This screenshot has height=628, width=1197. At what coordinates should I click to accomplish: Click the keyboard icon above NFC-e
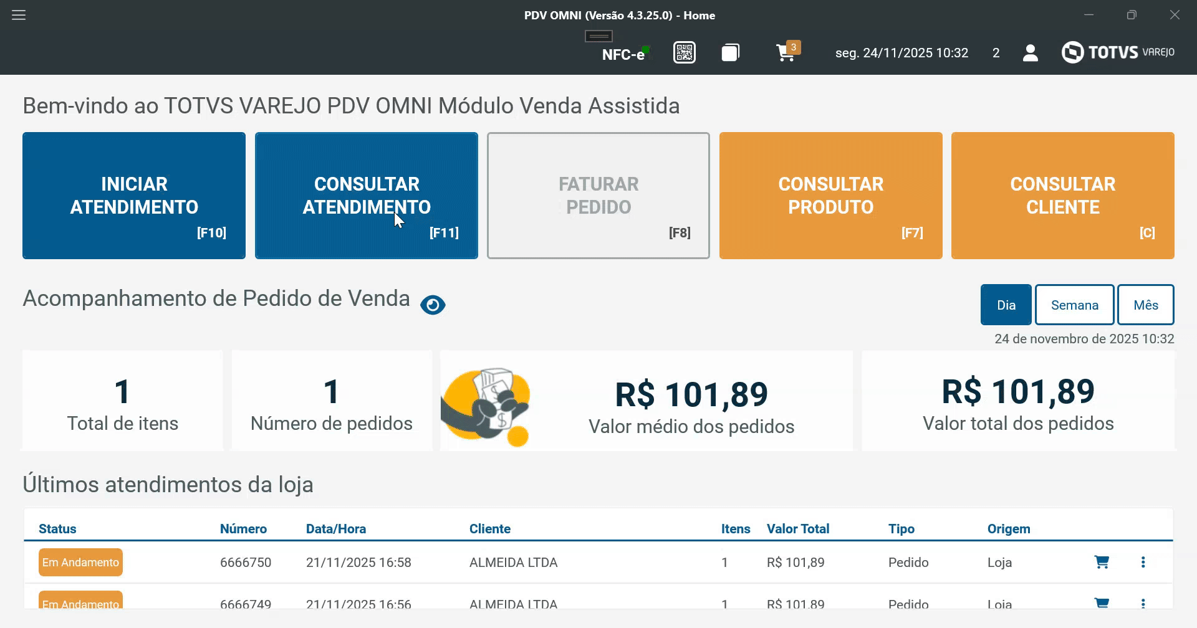(598, 36)
